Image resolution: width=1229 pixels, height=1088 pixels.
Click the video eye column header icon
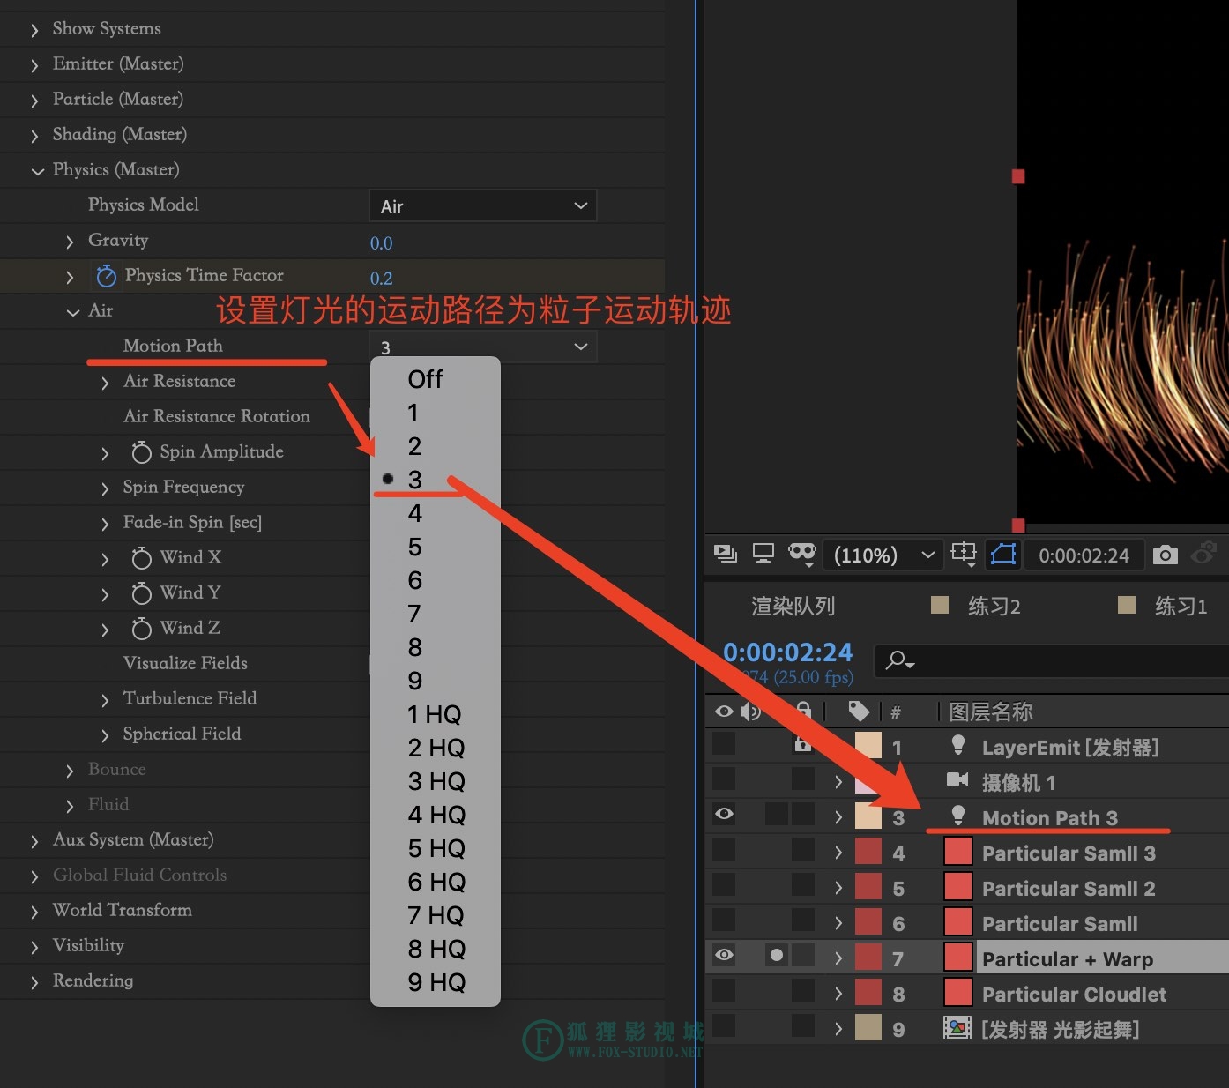pyautogui.click(x=724, y=712)
